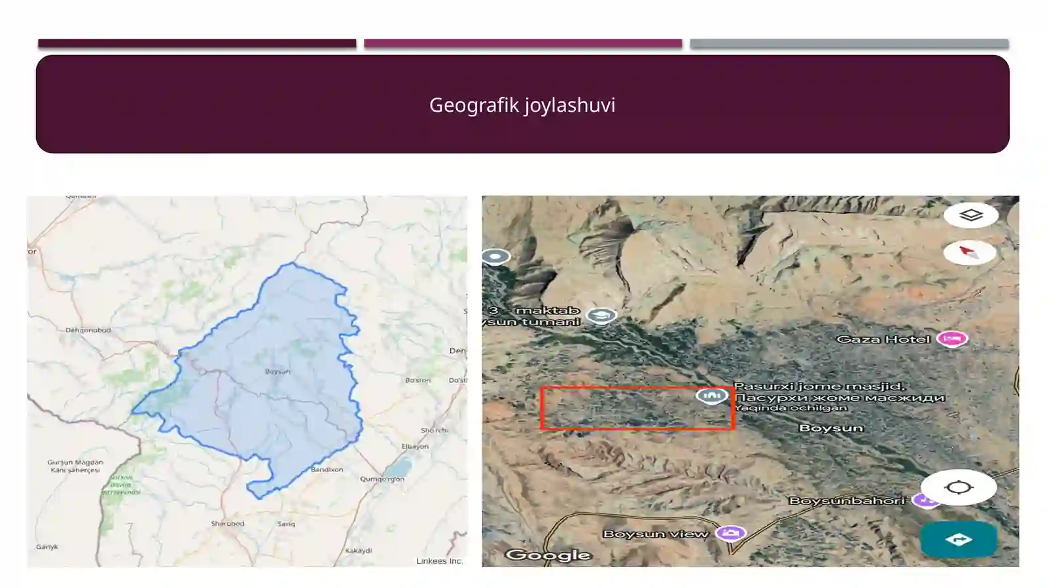Click the red compass icon
1047x588 pixels.
point(969,252)
